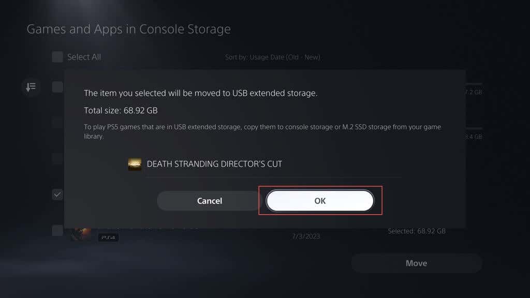
Task: Click the PS4 platform badge icon
Action: tap(108, 237)
